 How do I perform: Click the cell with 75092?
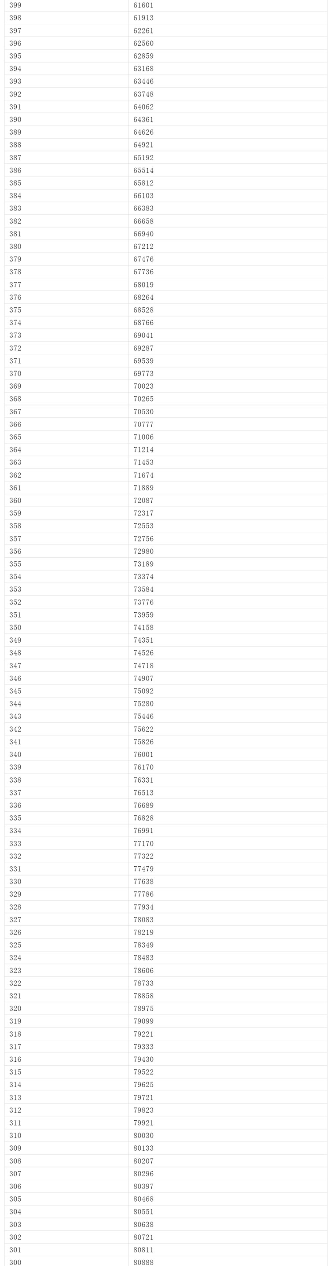coord(143,691)
